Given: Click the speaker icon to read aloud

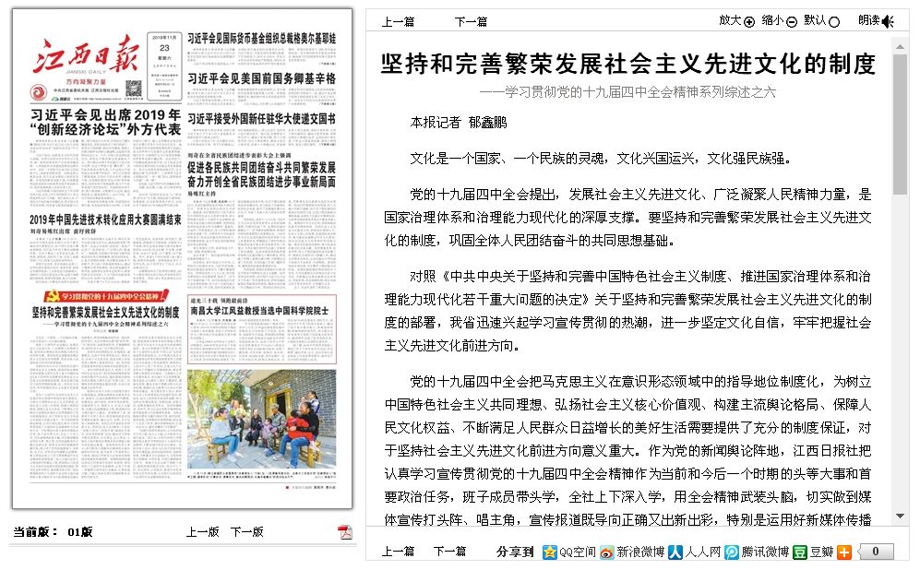Looking at the screenshot, I should point(889,22).
